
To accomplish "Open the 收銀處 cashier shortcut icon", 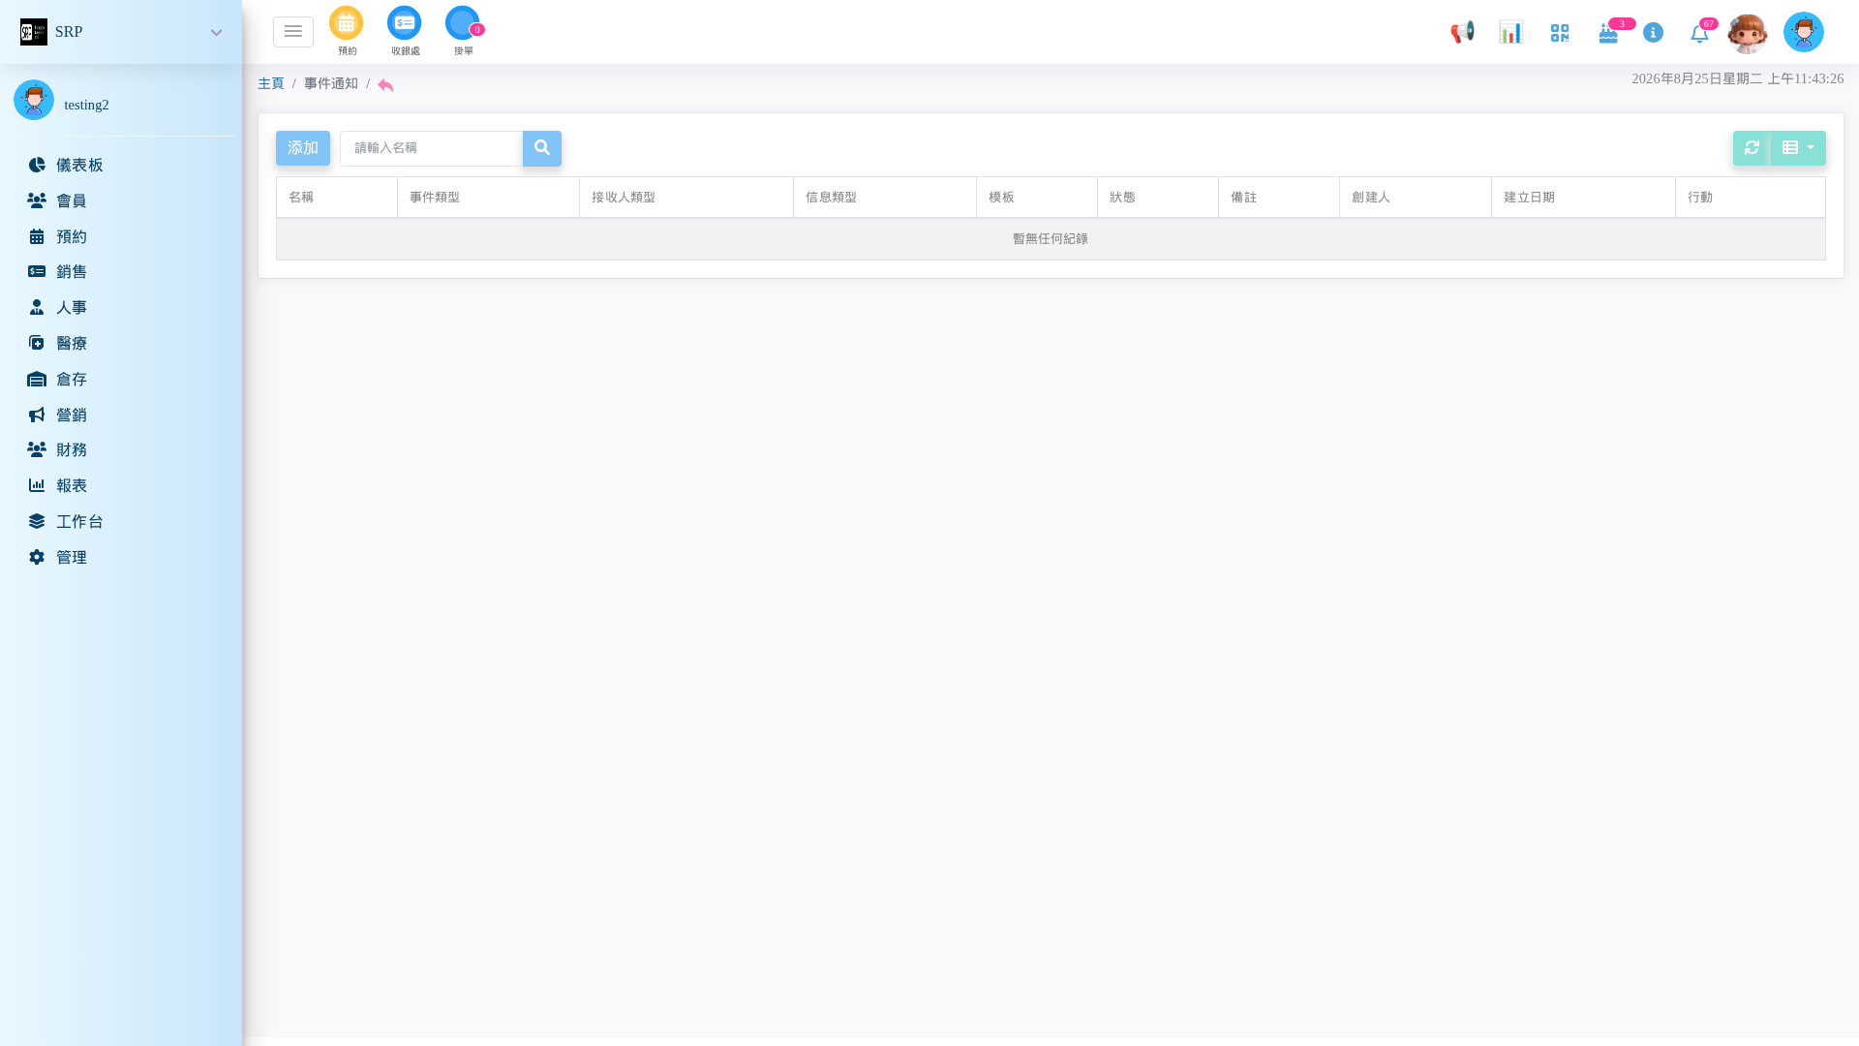I will [x=405, y=23].
